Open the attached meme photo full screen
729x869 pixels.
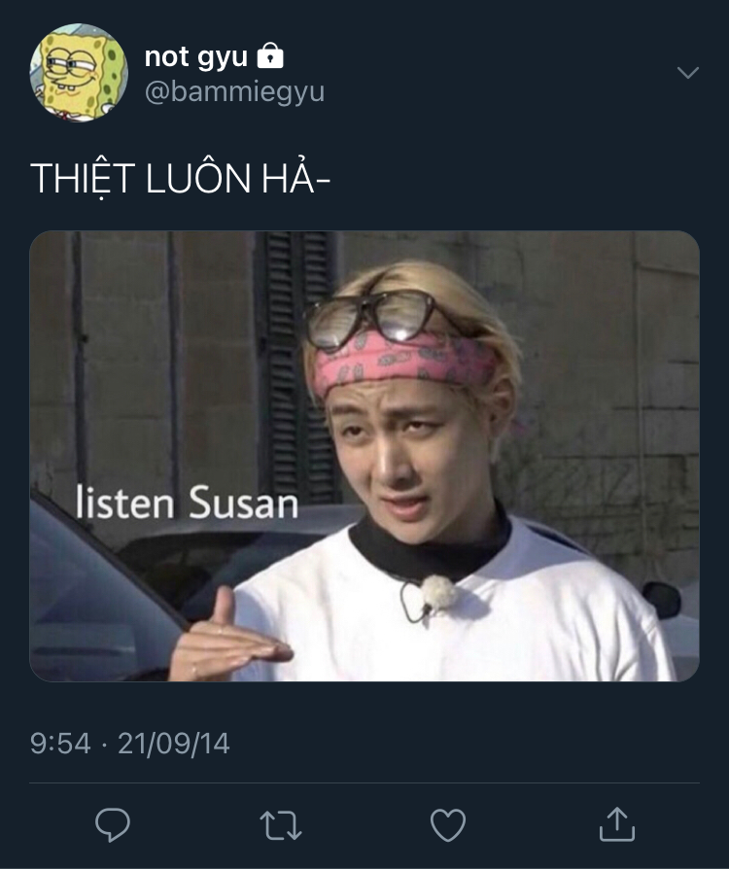[x=364, y=456]
